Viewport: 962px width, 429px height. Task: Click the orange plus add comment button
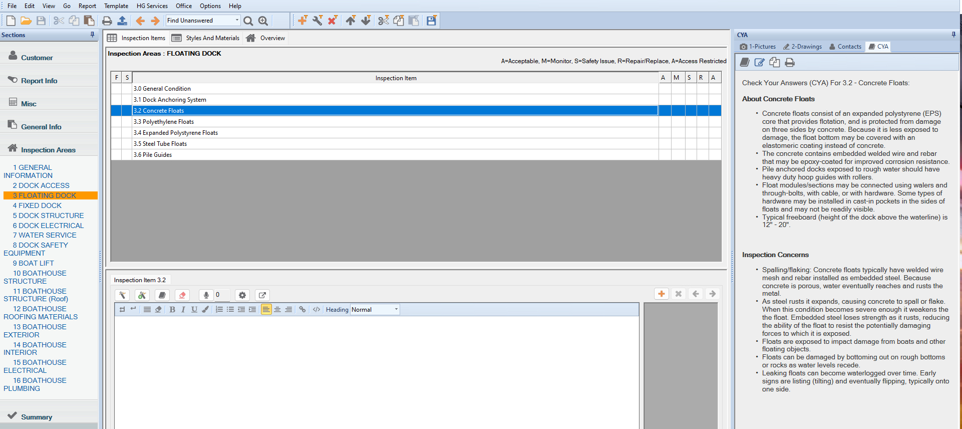pos(662,294)
